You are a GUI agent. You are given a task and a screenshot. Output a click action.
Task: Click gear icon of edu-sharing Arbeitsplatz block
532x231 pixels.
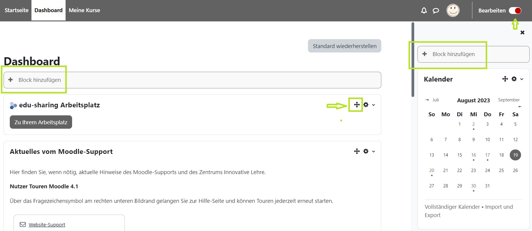[366, 105]
